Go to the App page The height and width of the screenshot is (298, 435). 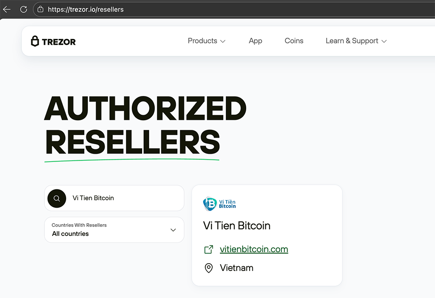pos(255,41)
